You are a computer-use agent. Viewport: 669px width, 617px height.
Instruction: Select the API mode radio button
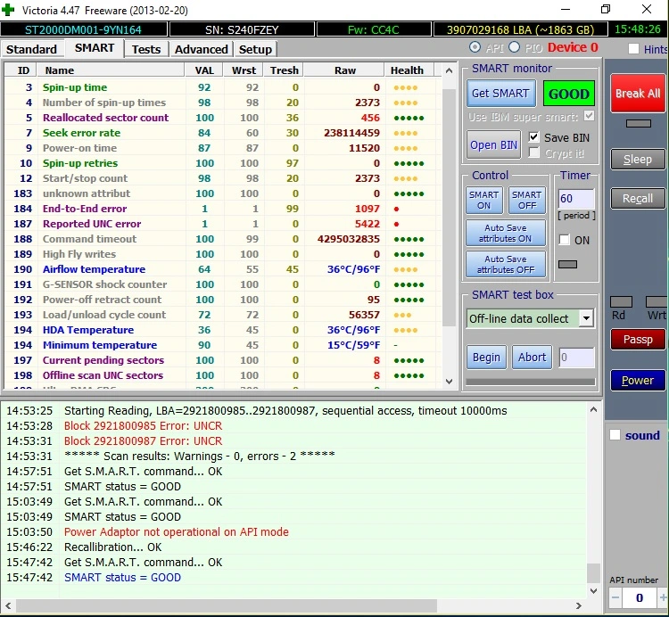(475, 47)
